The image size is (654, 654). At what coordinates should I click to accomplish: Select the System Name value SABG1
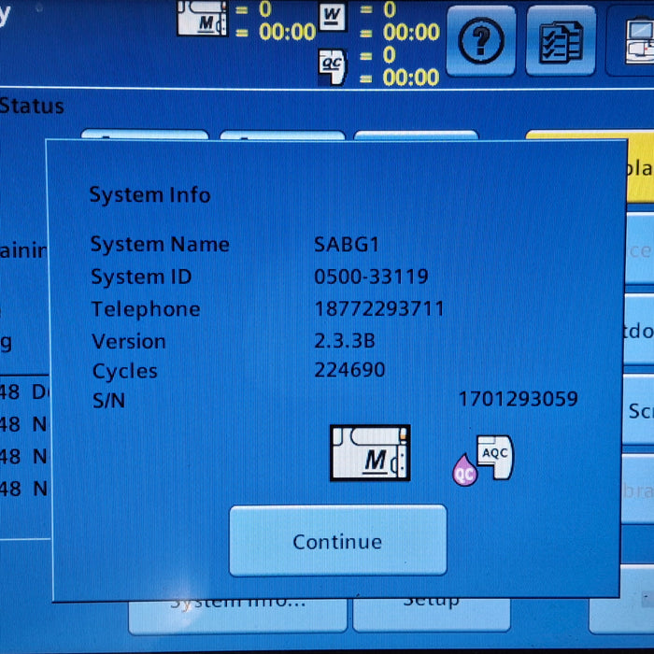click(x=347, y=245)
